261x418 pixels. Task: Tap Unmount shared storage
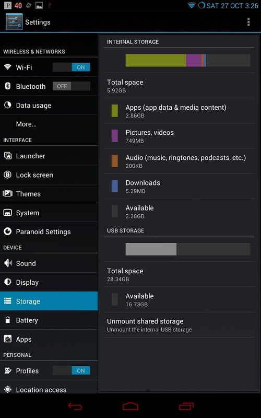pyautogui.click(x=179, y=325)
